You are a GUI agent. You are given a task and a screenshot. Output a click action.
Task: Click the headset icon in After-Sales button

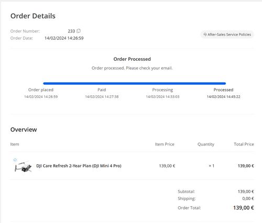205,35
